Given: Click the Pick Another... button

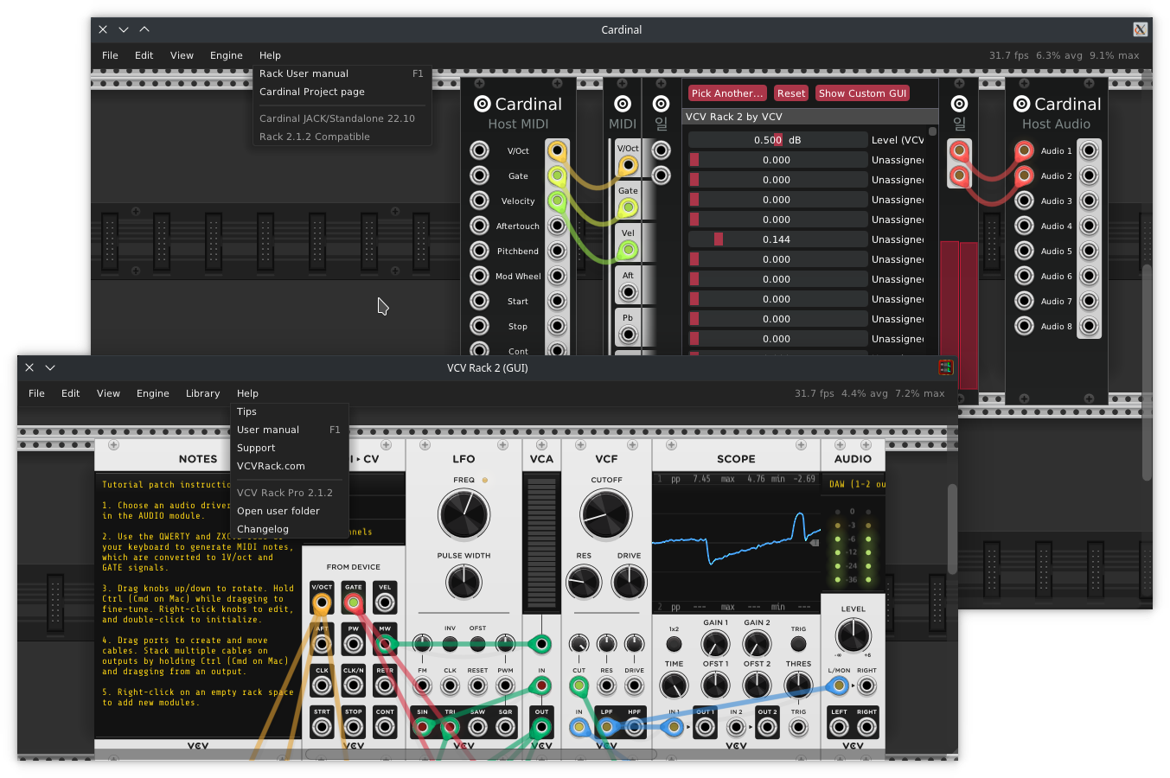Looking at the screenshot, I should pos(727,93).
